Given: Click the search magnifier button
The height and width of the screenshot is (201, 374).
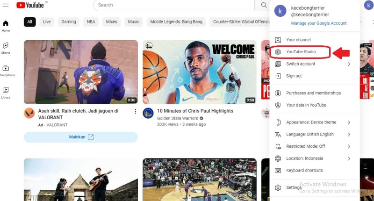Looking at the screenshot, I should (x=264, y=5).
